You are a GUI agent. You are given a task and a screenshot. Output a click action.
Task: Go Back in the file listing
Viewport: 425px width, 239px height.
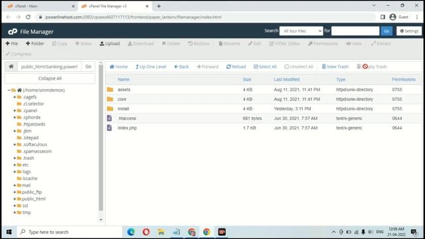181,66
